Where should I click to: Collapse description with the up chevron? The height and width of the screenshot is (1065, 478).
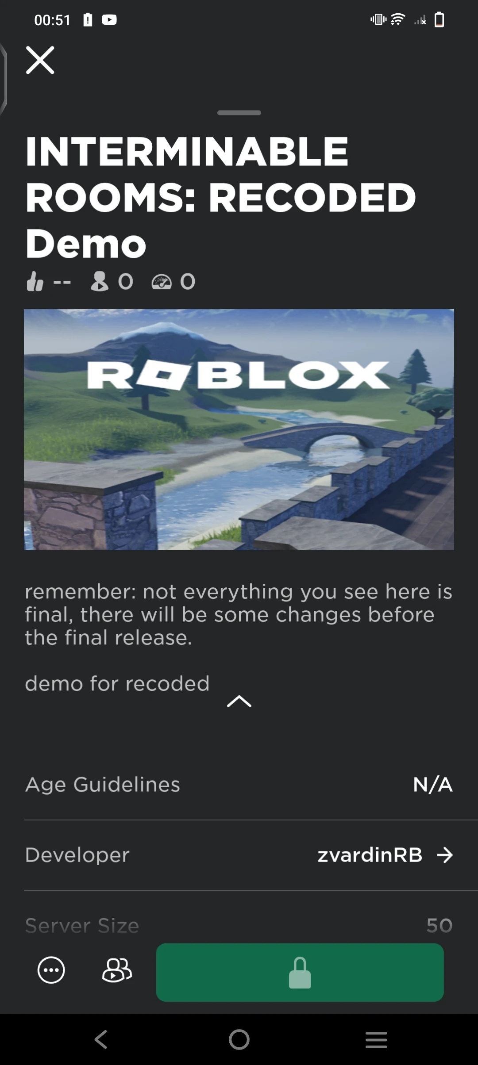click(239, 701)
